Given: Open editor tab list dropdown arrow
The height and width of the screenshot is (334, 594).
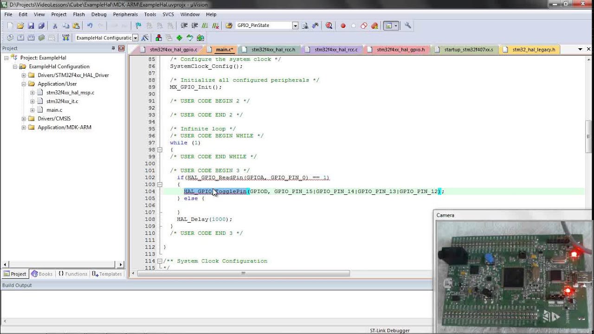Looking at the screenshot, I should (580, 49).
